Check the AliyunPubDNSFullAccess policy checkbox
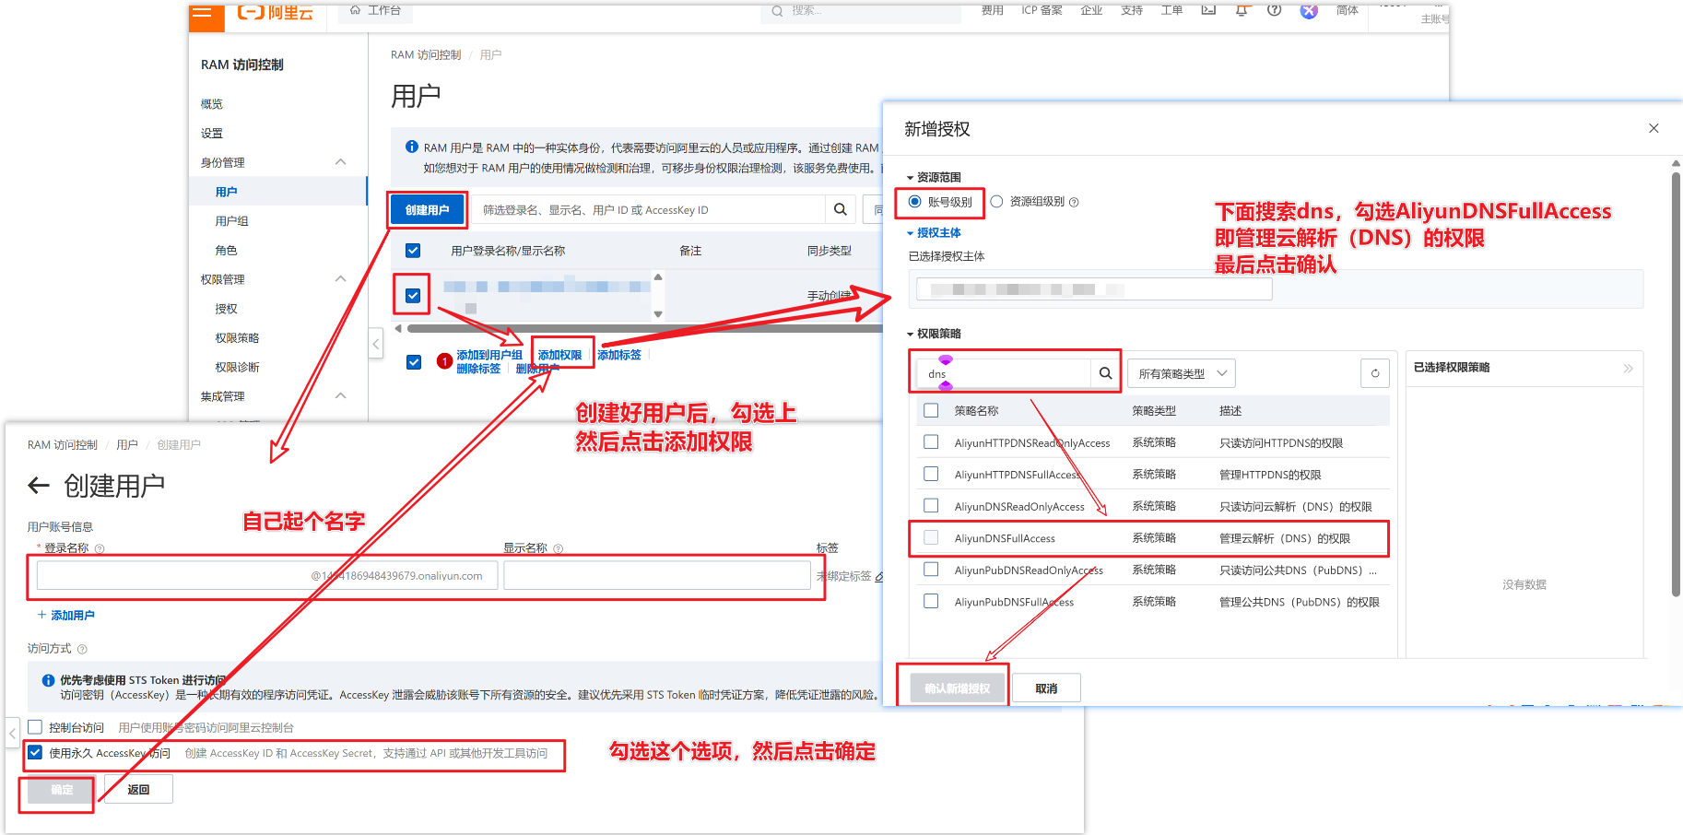The height and width of the screenshot is (835, 1683). (931, 601)
